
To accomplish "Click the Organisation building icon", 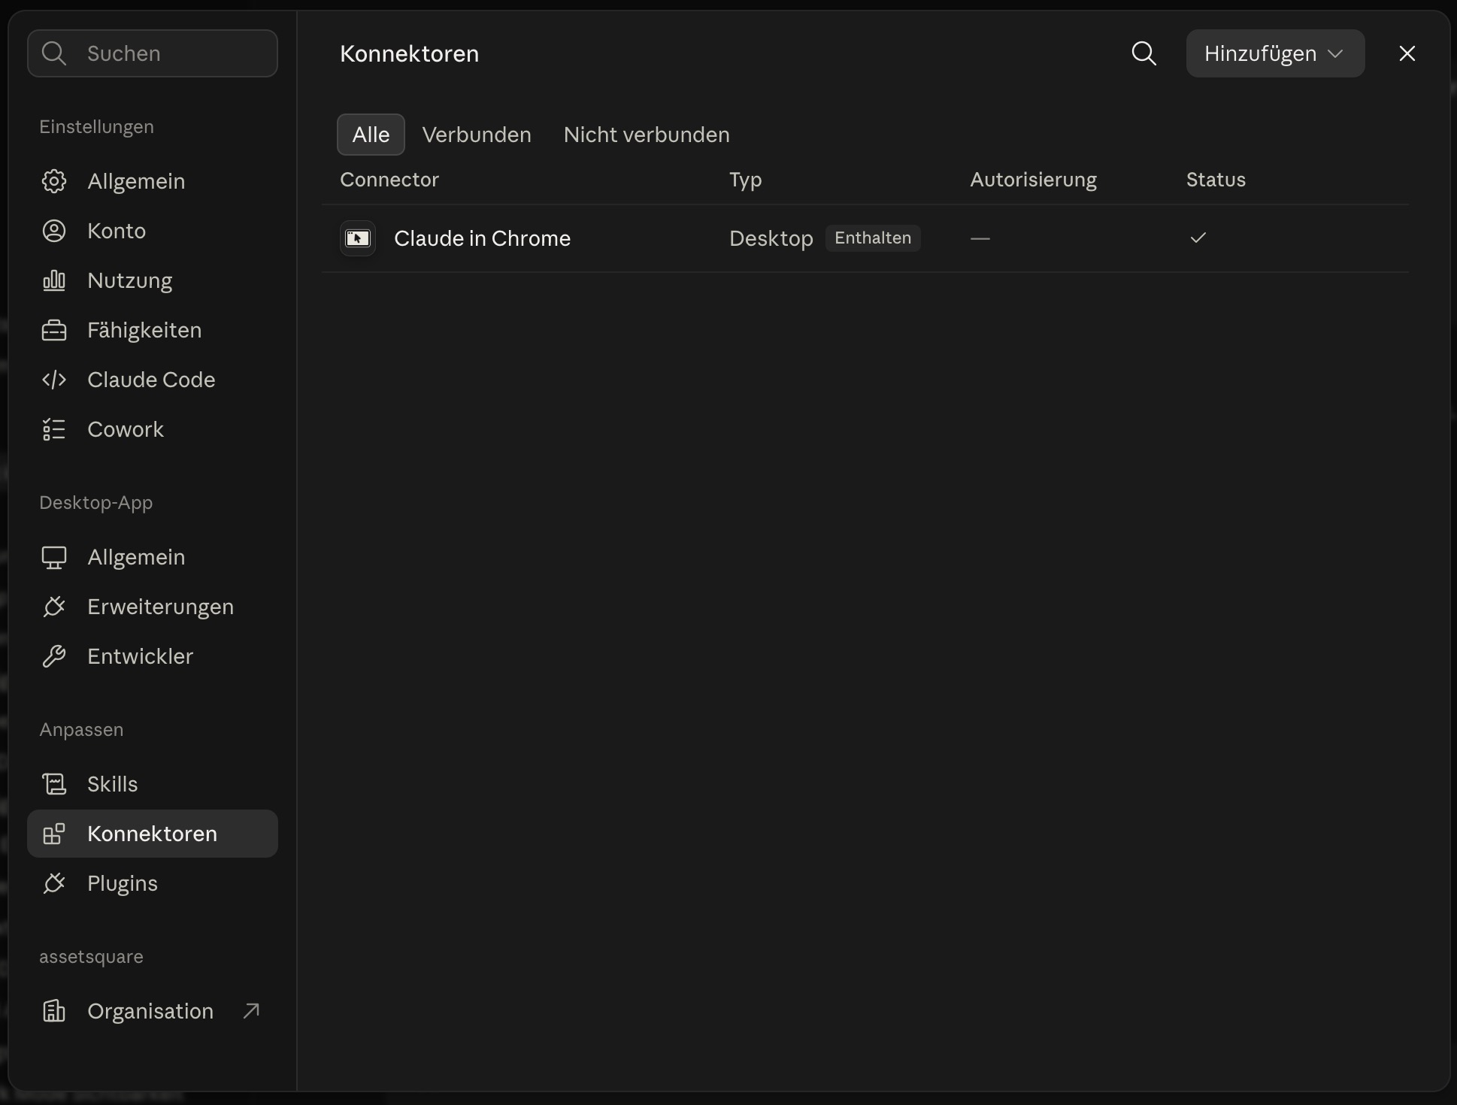I will pyautogui.click(x=54, y=1011).
